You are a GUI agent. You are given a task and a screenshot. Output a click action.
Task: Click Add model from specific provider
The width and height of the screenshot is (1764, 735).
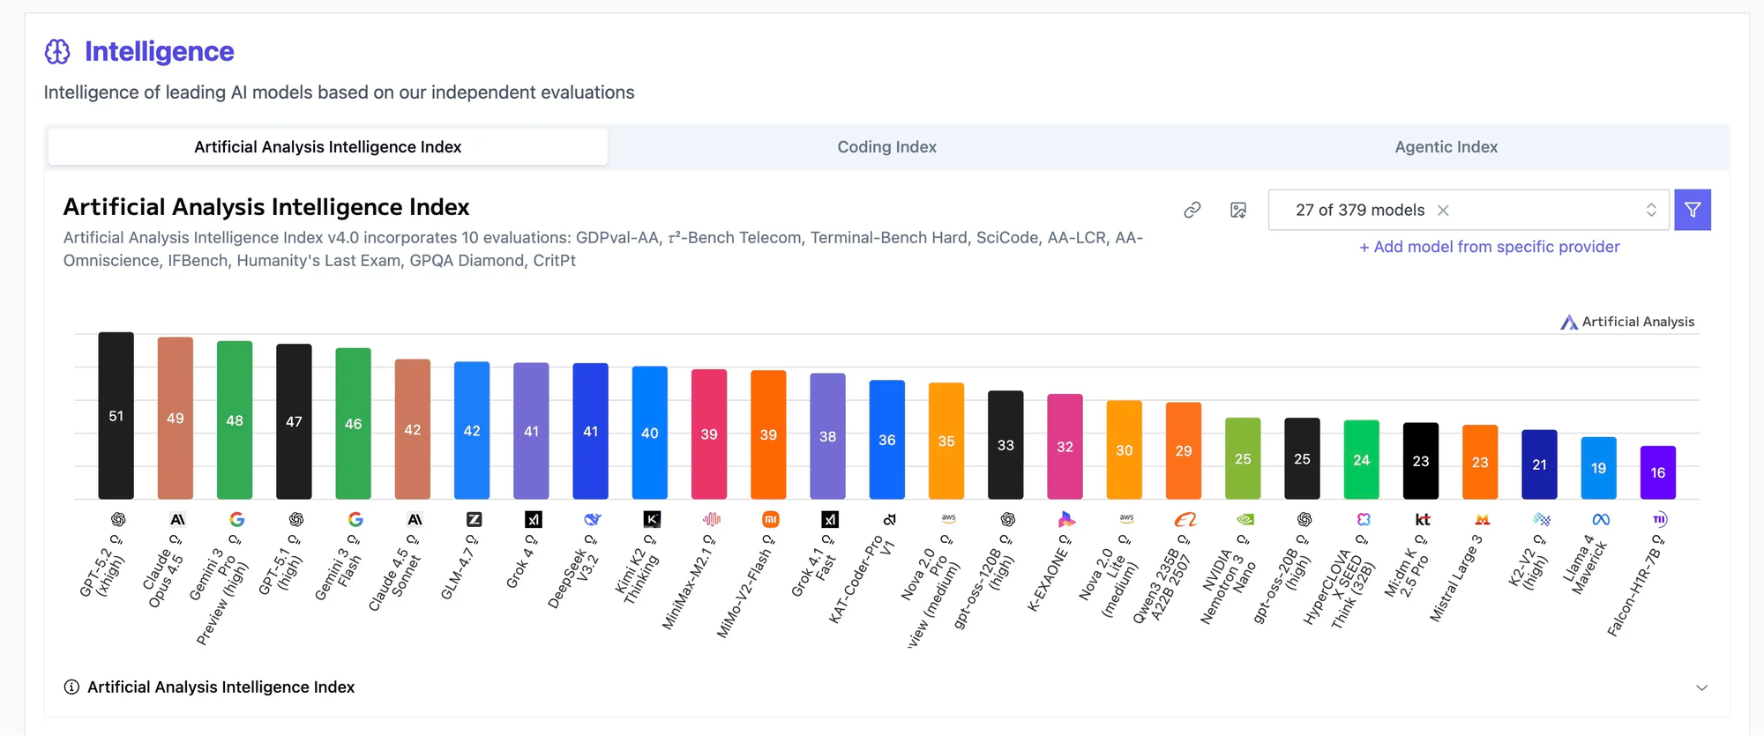click(x=1489, y=247)
